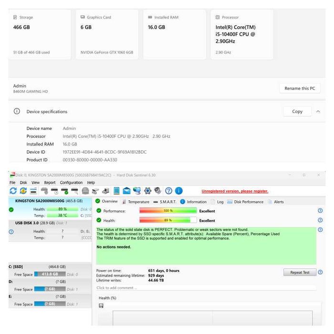Click the Product ID value 00330-80000-00000-AA330

[x=90, y=160]
